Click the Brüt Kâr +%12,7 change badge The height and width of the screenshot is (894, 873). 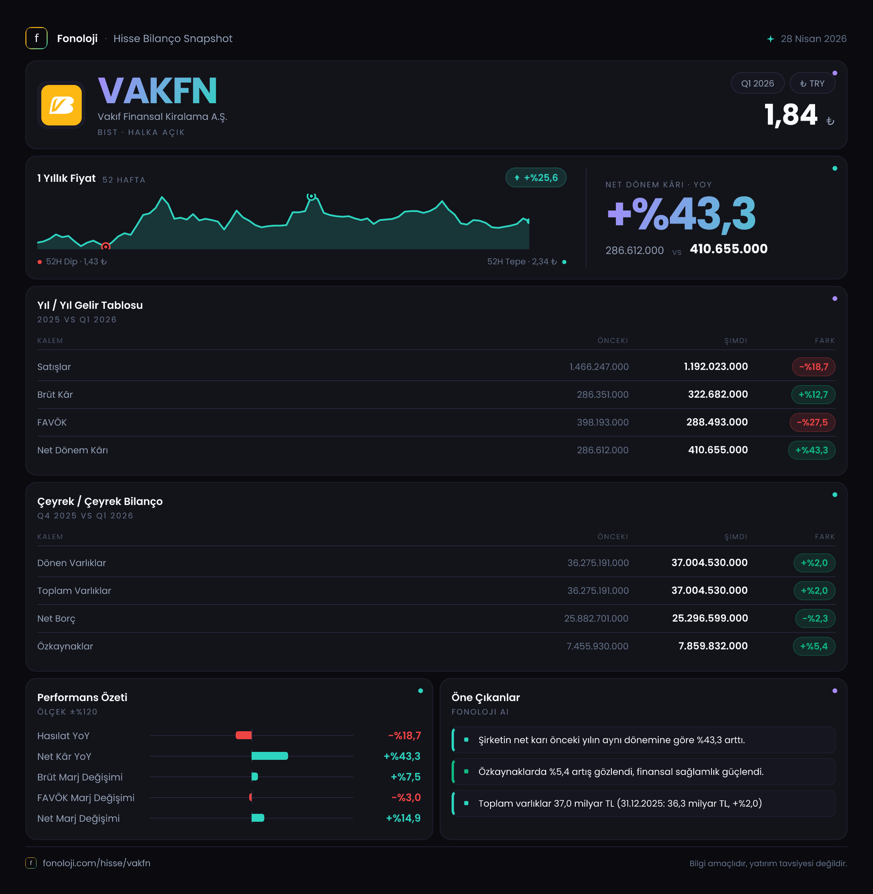click(x=813, y=395)
